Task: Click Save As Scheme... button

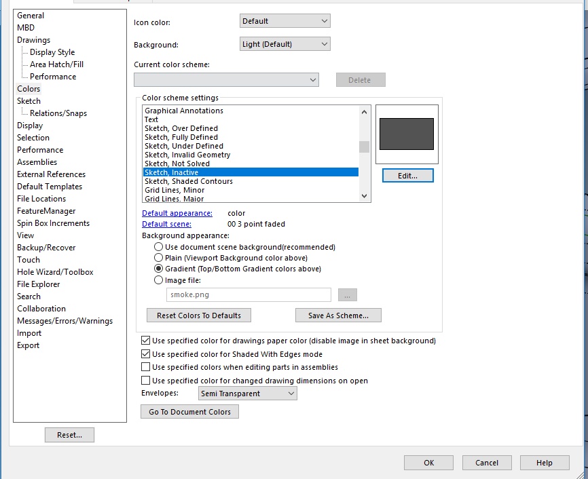Action: [338, 315]
